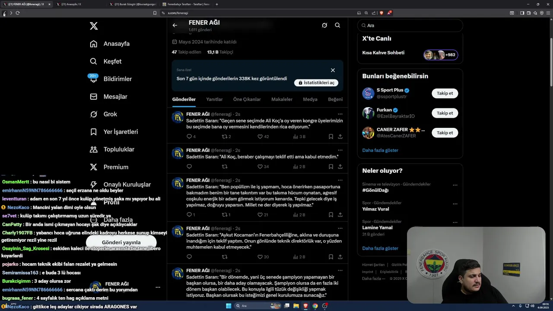The width and height of the screenshot is (553, 311).
Task: Click Grok icon in profile header
Action: click(x=324, y=25)
